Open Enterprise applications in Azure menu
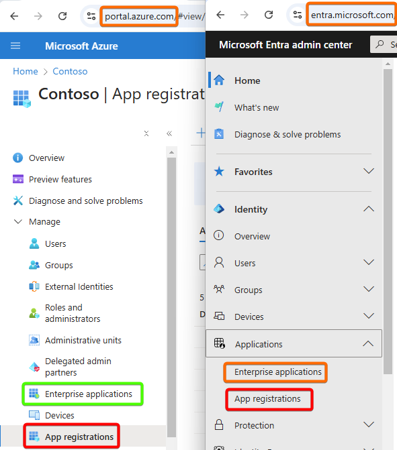The height and width of the screenshot is (450, 397). tap(83, 394)
